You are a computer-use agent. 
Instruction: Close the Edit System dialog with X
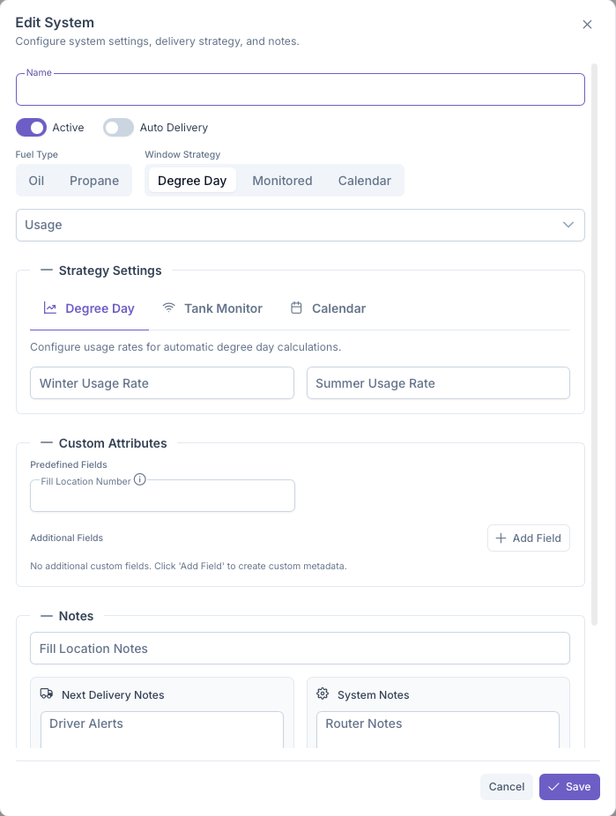587,25
